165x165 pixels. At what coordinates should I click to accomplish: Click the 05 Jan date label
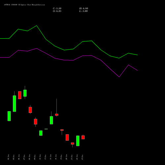(x=14, y=157)
